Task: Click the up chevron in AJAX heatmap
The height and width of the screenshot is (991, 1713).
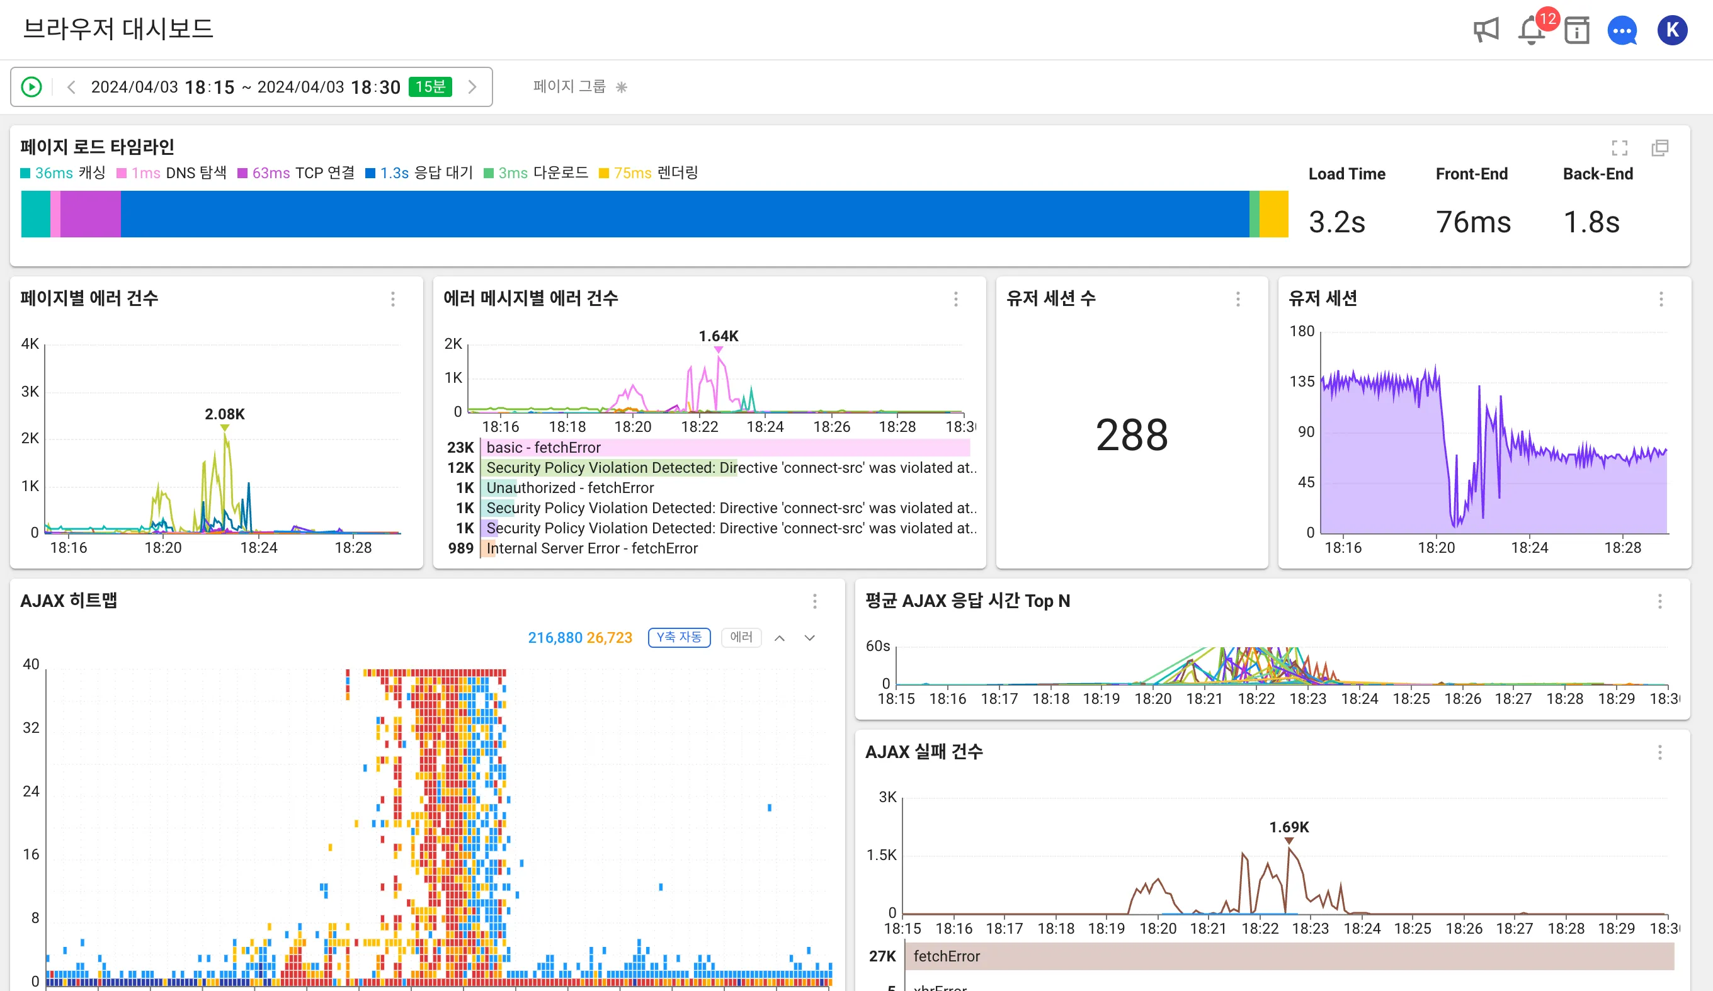Action: (780, 638)
